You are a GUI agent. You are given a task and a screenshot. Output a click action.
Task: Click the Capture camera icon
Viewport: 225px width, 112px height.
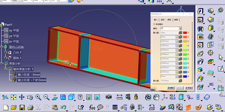109,97
